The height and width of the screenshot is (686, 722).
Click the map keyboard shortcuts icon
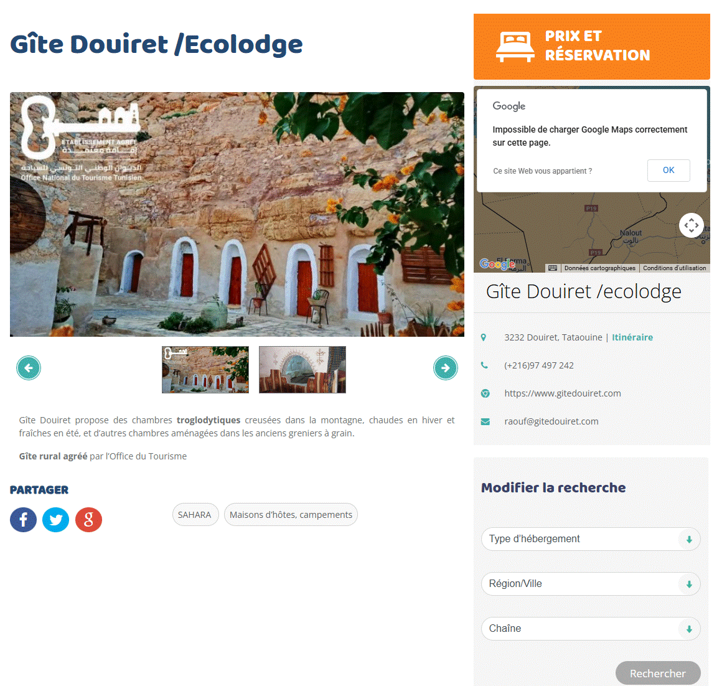tap(553, 268)
